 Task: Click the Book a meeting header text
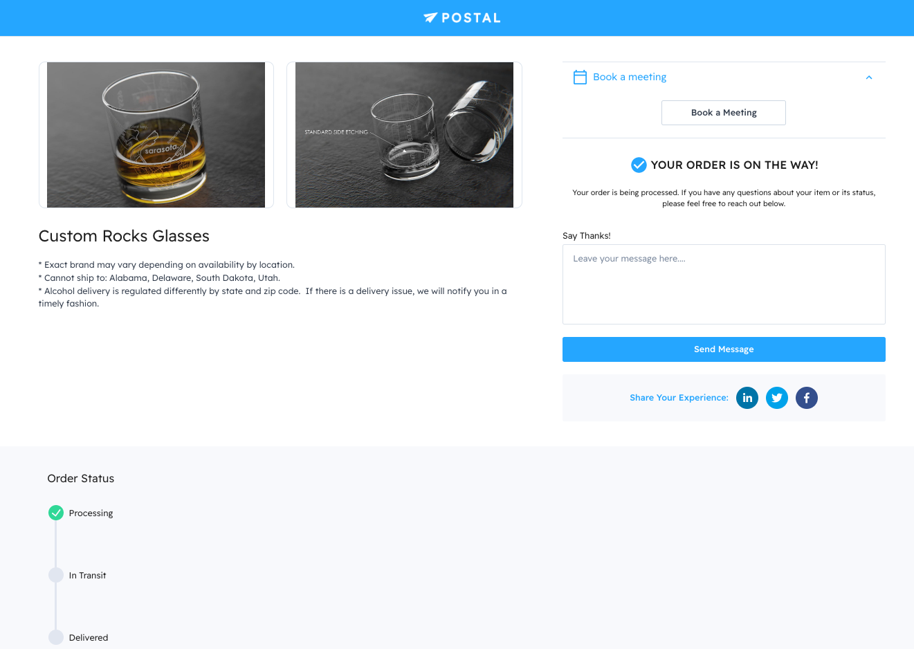click(630, 77)
